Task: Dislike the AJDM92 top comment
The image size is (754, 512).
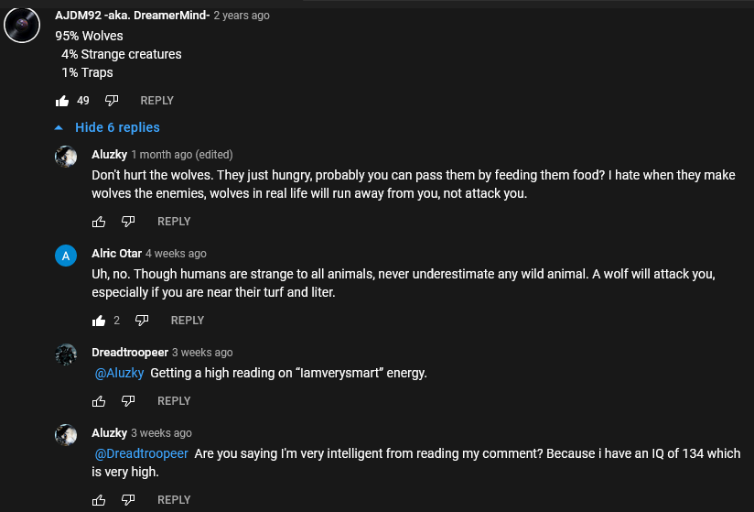Action: 112,101
